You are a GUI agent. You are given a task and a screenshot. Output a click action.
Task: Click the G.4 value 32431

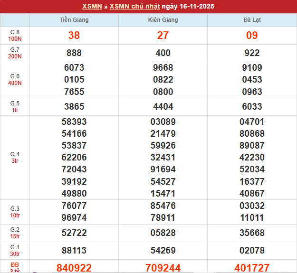[x=163, y=158]
